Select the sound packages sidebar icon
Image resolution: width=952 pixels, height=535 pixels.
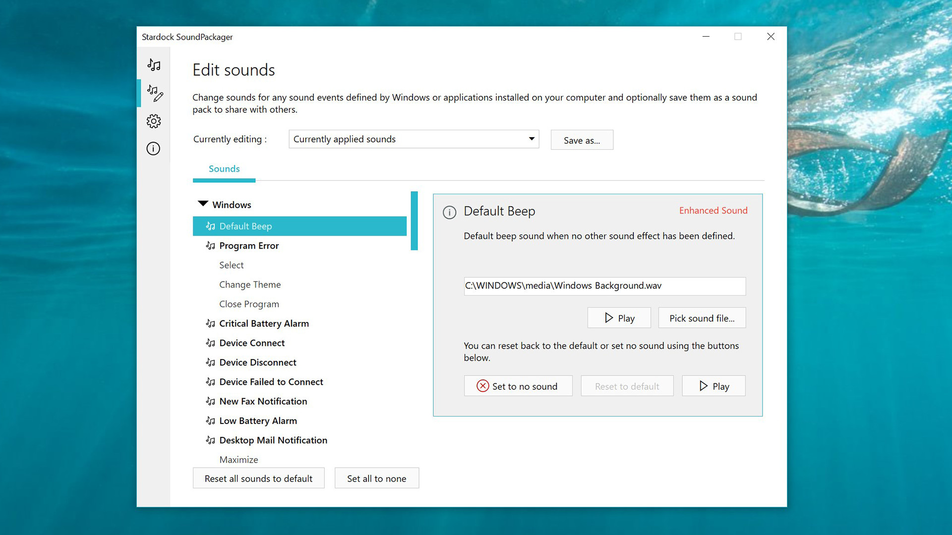(154, 65)
